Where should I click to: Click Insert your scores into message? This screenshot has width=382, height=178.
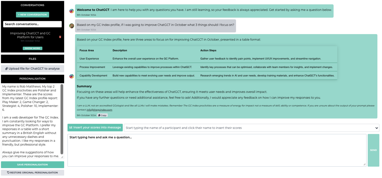(95, 127)
